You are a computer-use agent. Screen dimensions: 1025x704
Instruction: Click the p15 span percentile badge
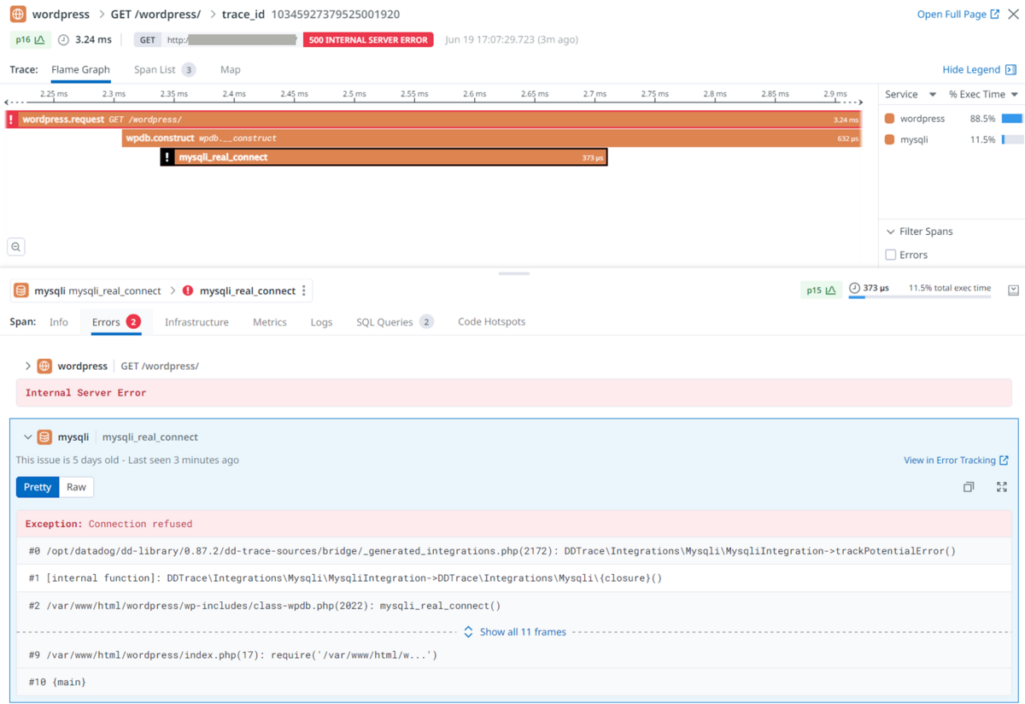(x=820, y=290)
